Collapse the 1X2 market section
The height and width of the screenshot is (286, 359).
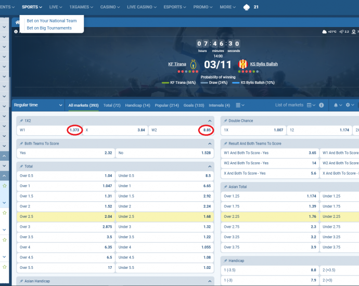[x=210, y=121]
